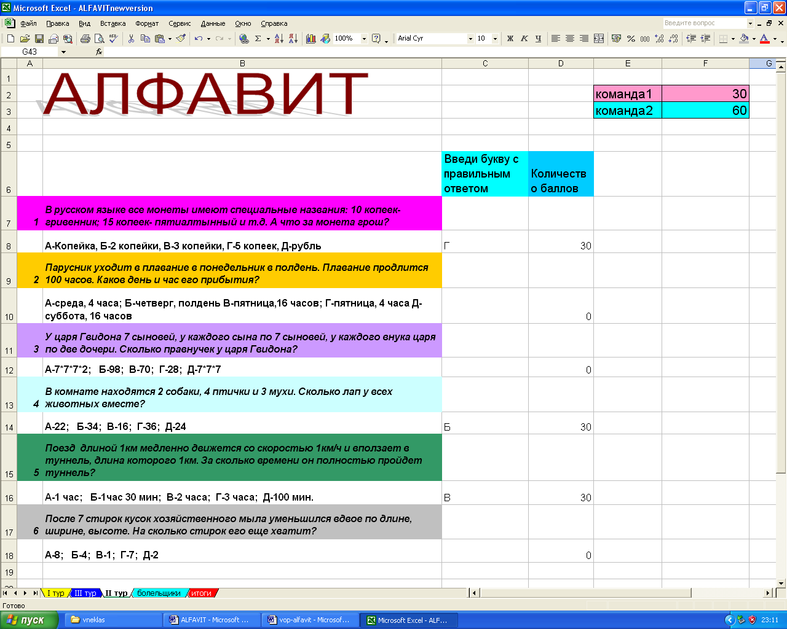Open Print Preview from the toolbar
This screenshot has width=787, height=629.
point(99,39)
